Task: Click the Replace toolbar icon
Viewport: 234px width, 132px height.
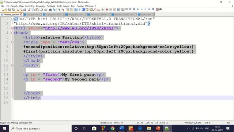Action: [54, 10]
